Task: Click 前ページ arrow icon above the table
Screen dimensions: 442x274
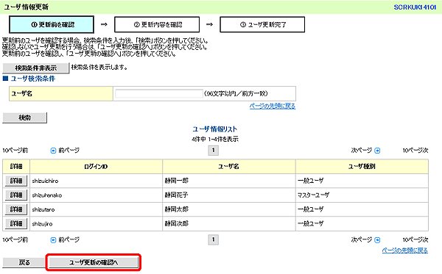Action: coord(53,151)
